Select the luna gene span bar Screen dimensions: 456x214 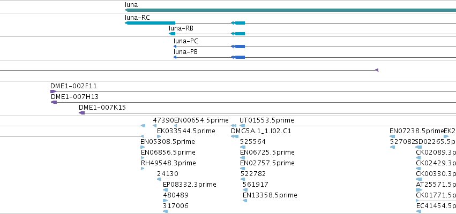pyautogui.click(x=290, y=10)
